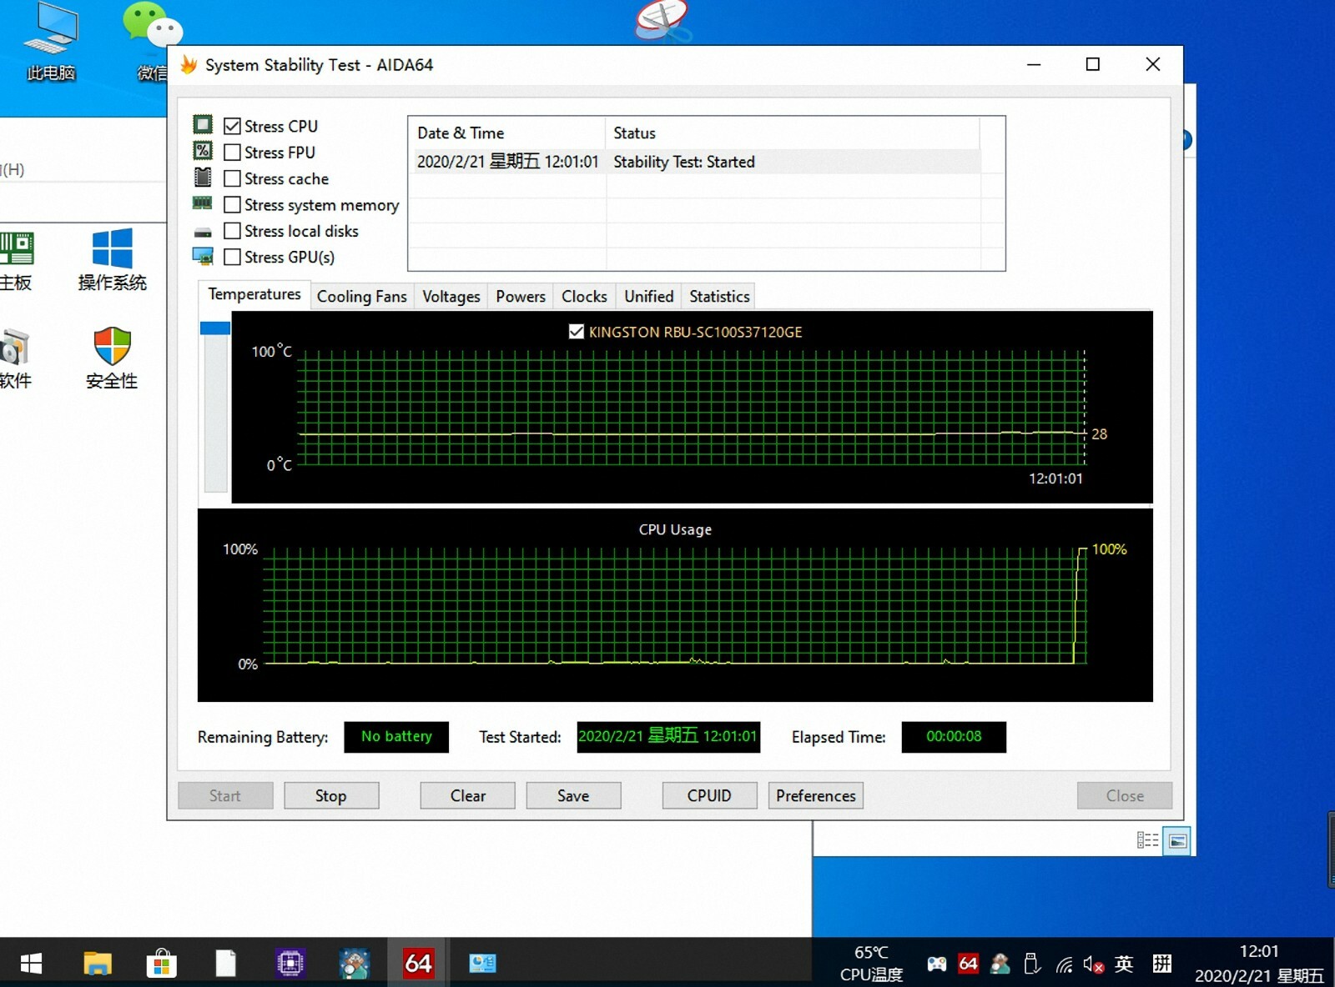Open the Statistics tab
Viewport: 1335px width, 987px height.
click(719, 296)
